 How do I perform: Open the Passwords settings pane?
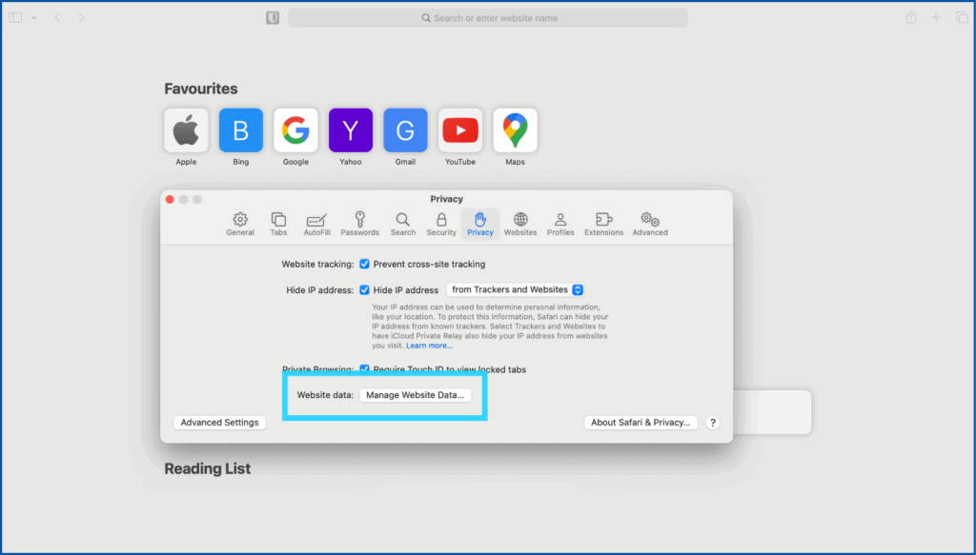click(x=360, y=224)
